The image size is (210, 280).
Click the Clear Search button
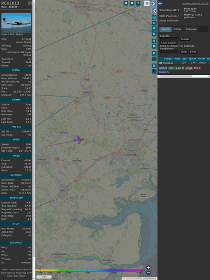[x=169, y=42]
